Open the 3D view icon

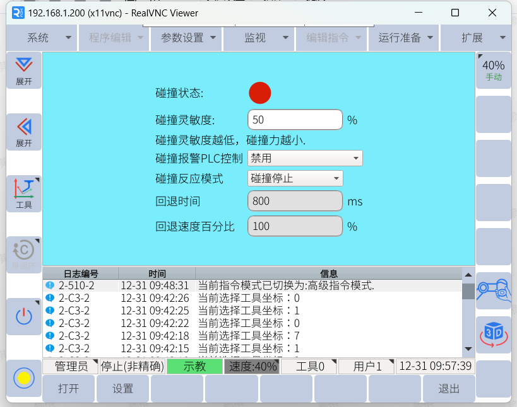[x=493, y=334]
